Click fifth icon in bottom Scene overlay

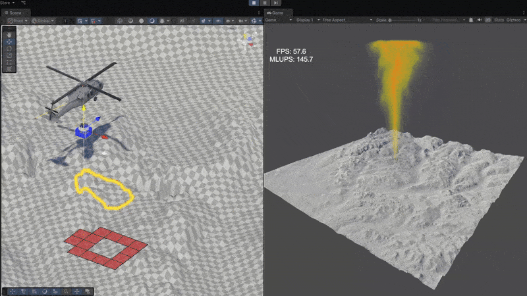55,291
